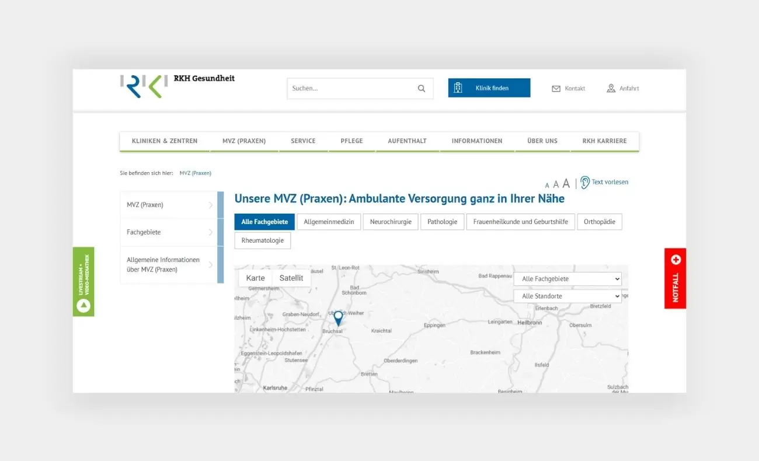Open the red Notfall side tab
The height and width of the screenshot is (461, 759).
[x=676, y=278]
